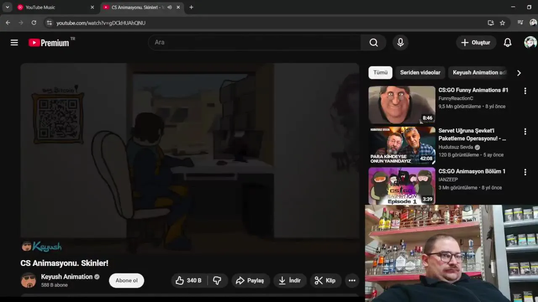Focus the Ara search field
The image size is (538, 302).
[255, 42]
